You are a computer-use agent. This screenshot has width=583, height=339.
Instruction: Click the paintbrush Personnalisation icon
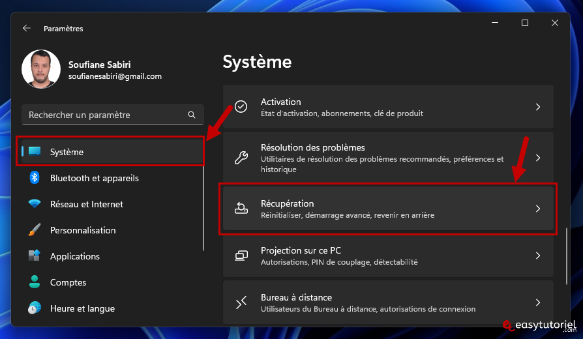[x=35, y=230]
